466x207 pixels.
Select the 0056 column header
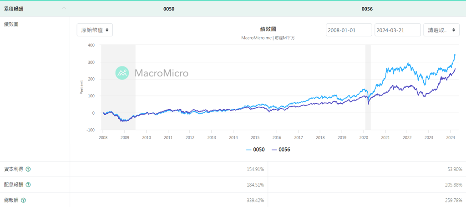[367, 9]
